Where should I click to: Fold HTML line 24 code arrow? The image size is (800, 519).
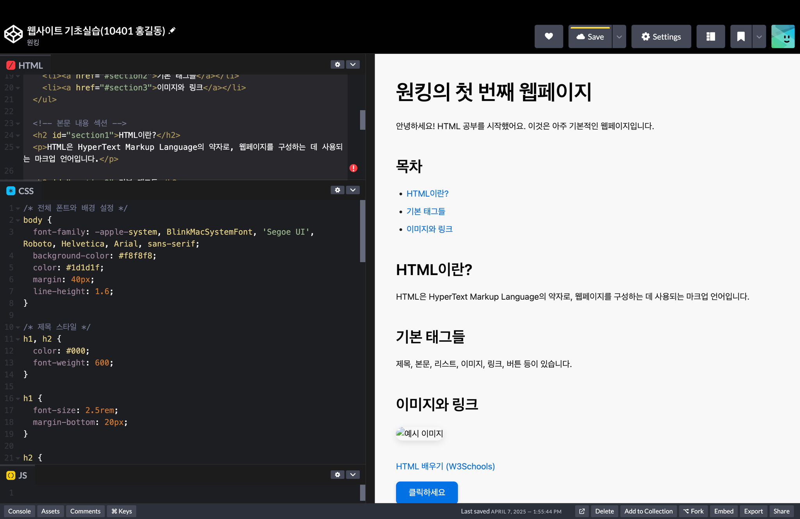(18, 136)
